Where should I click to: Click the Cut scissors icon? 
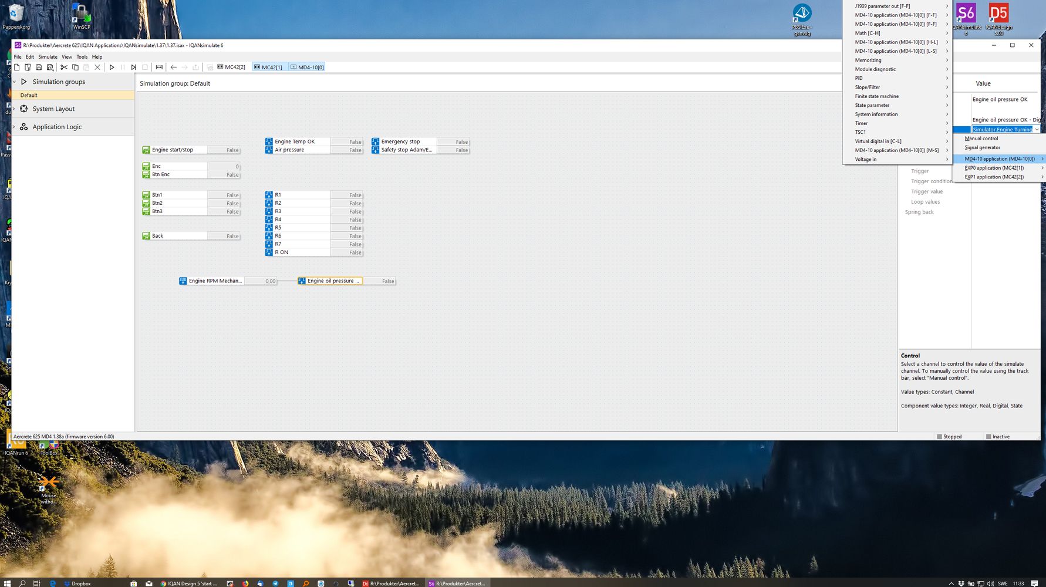pos(64,67)
